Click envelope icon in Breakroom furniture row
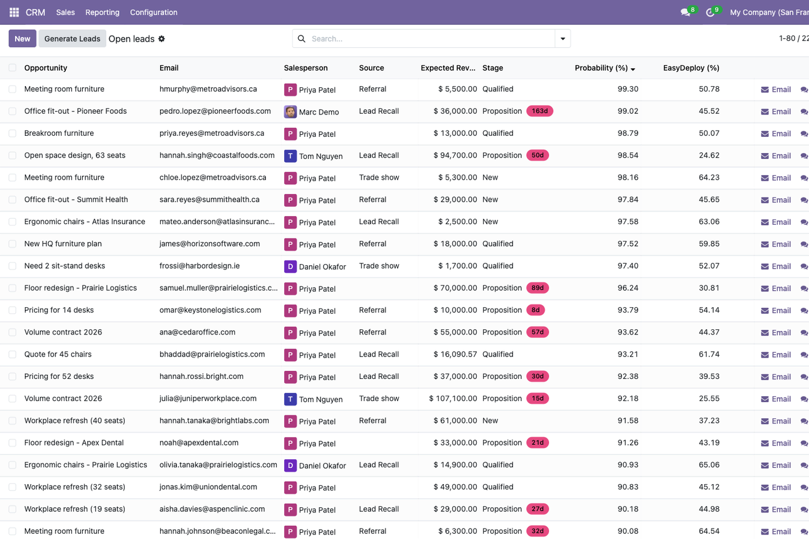Image resolution: width=809 pixels, height=539 pixels. pyautogui.click(x=765, y=134)
